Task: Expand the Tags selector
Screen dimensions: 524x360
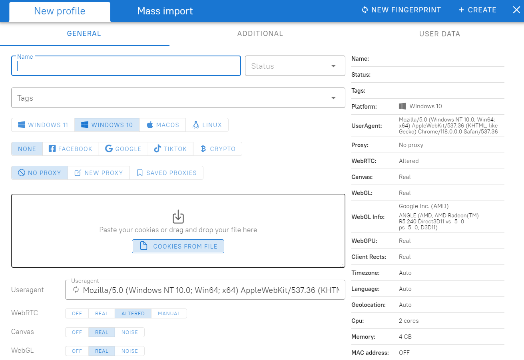Action: (x=333, y=97)
